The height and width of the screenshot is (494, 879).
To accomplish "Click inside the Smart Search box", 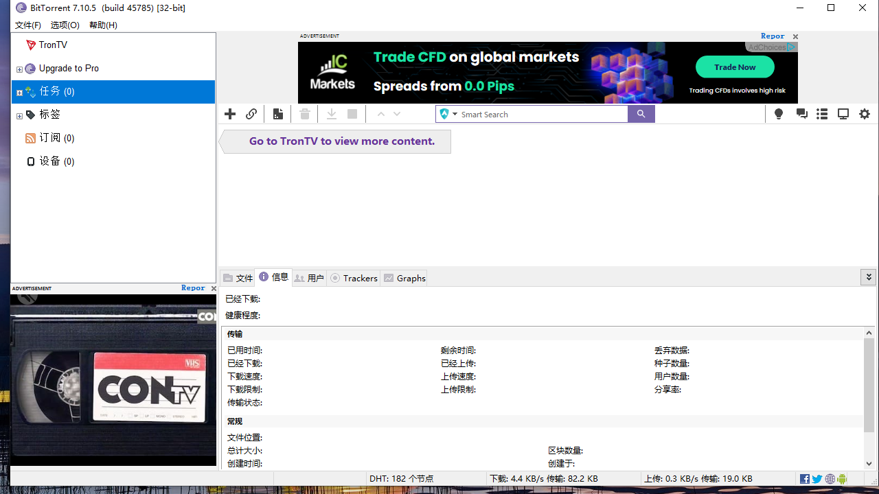I will pyautogui.click(x=536, y=114).
